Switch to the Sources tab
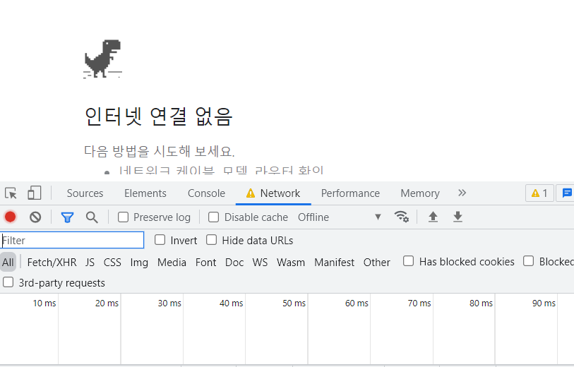This screenshot has height=367, width=574. (85, 193)
